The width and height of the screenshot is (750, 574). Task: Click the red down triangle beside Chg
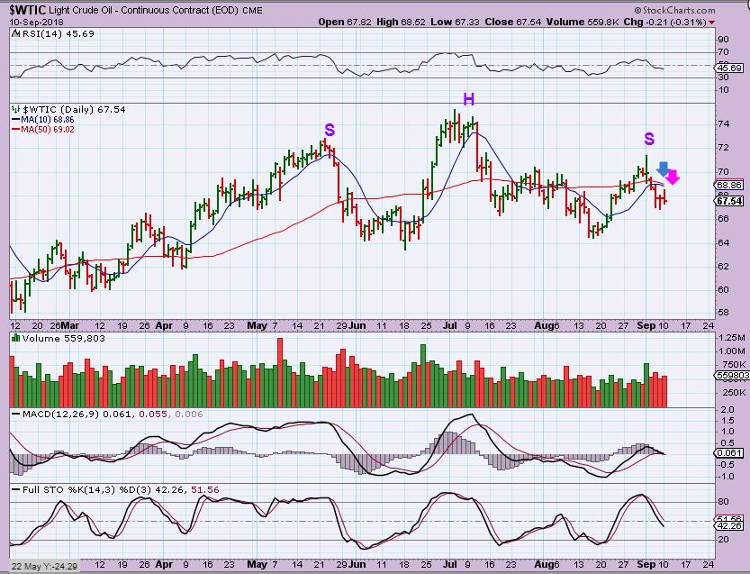pos(712,23)
